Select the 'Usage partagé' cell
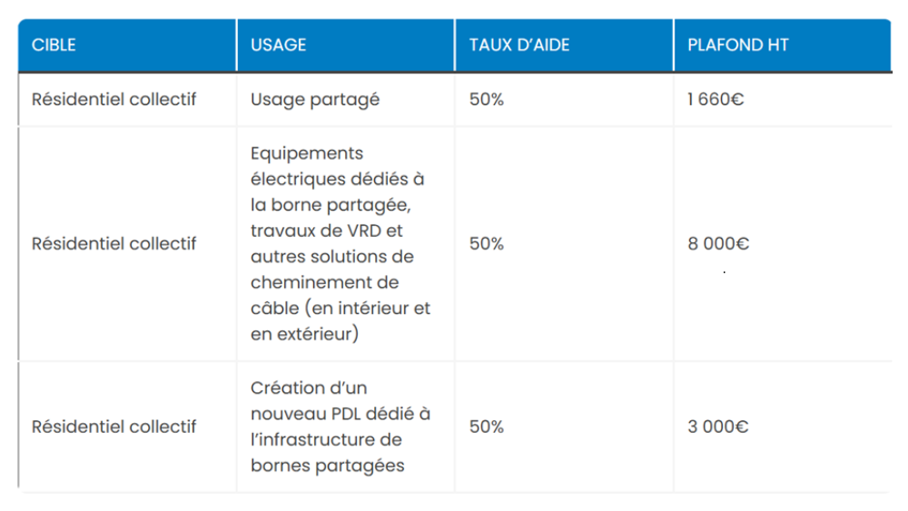 click(314, 100)
